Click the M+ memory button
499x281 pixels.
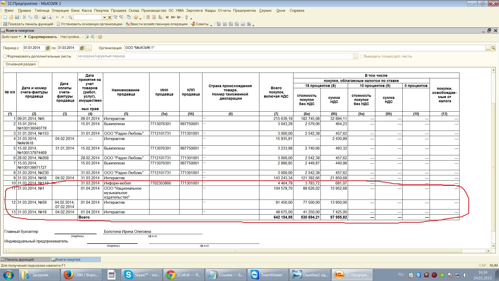tap(173, 17)
